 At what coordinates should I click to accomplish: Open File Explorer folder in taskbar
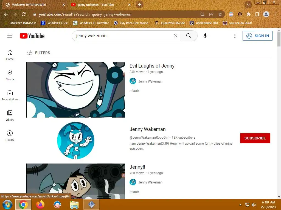(74, 205)
